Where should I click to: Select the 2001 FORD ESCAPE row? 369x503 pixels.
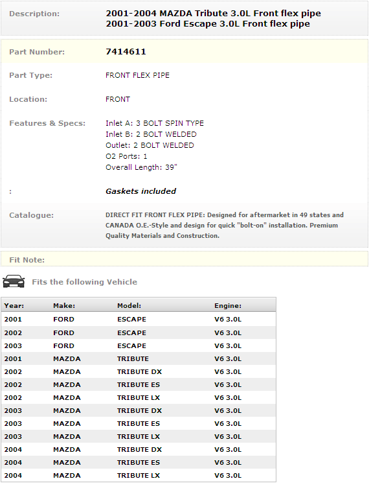pyautogui.click(x=139, y=319)
